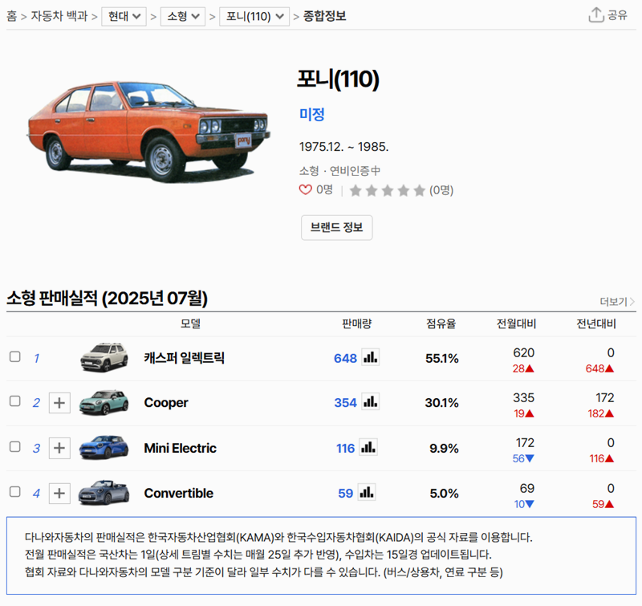Open sales chart icon for Convertible
The height and width of the screenshot is (606, 642).
367,493
